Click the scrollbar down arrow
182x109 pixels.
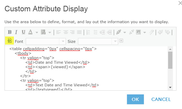point(170,88)
